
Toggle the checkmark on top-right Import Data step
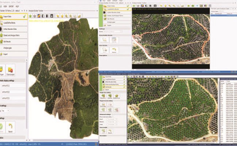(128, 5)
